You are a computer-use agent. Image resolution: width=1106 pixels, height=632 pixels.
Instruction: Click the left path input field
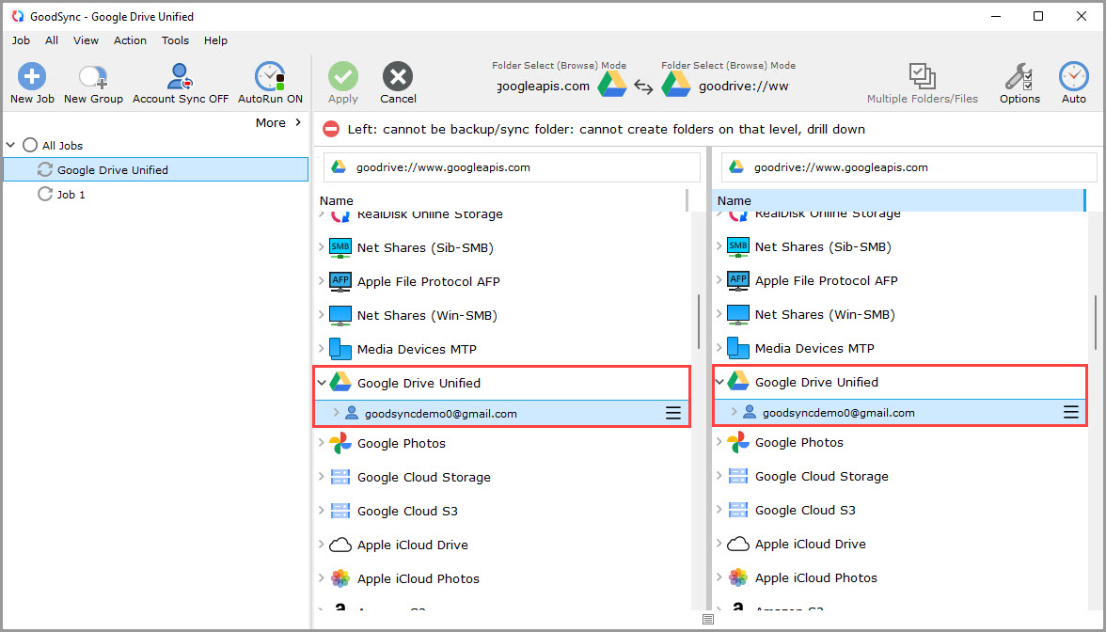point(512,167)
